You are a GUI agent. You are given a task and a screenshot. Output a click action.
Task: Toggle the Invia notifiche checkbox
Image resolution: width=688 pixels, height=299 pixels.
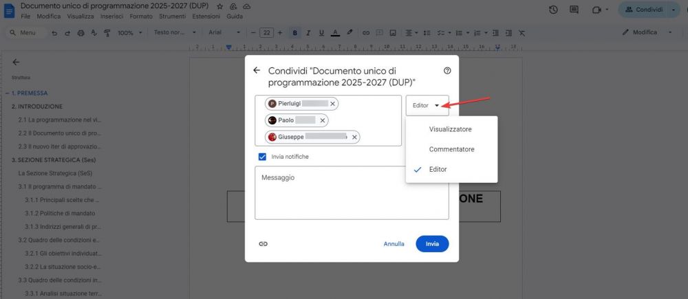click(262, 157)
